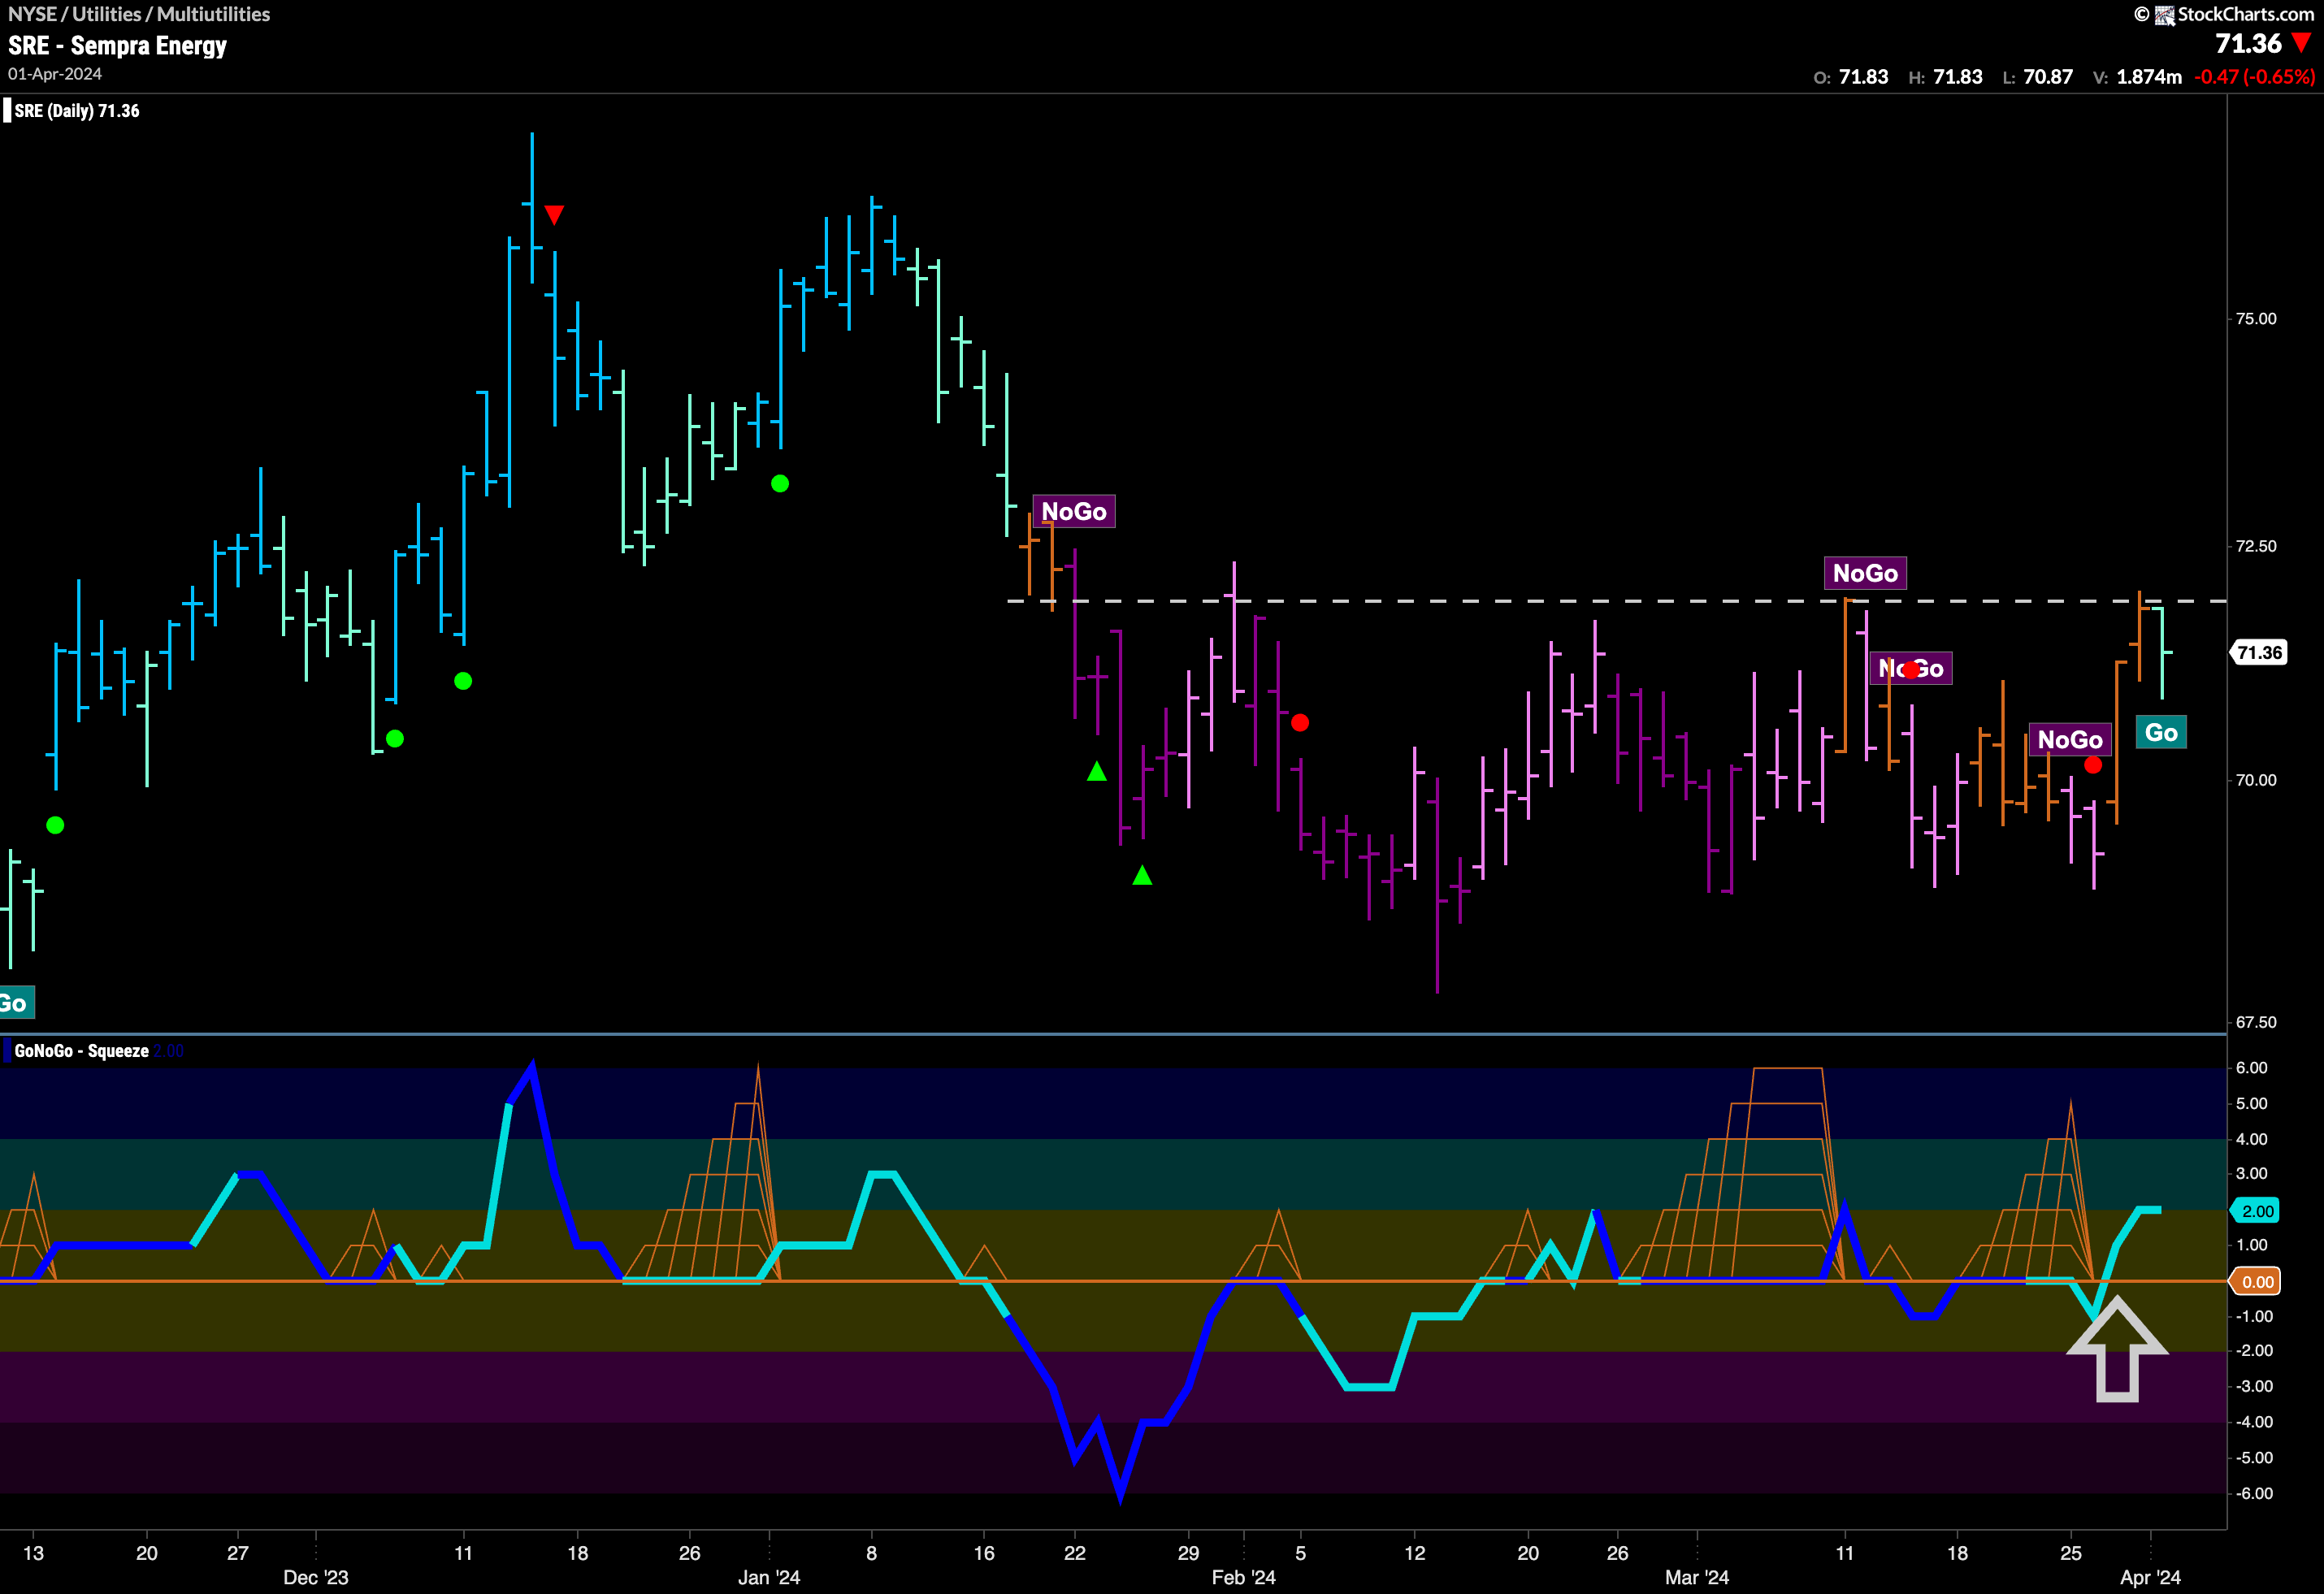Click the date label 22 on the time axis
This screenshot has height=1594, width=2324.
tap(1074, 1553)
